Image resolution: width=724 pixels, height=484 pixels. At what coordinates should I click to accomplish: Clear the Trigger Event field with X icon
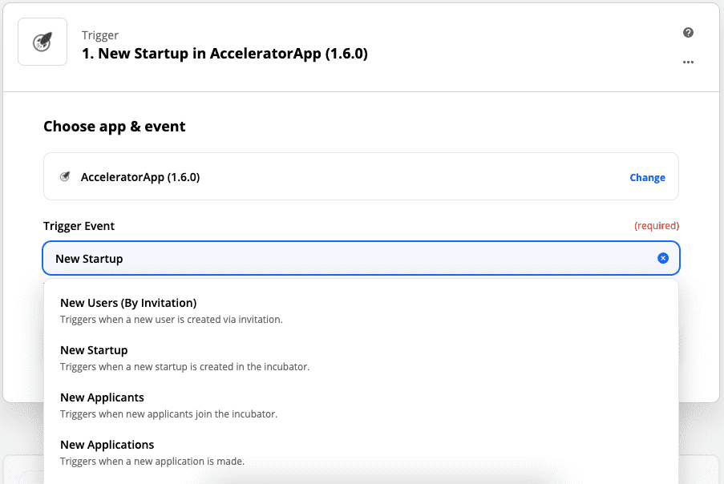pos(663,258)
